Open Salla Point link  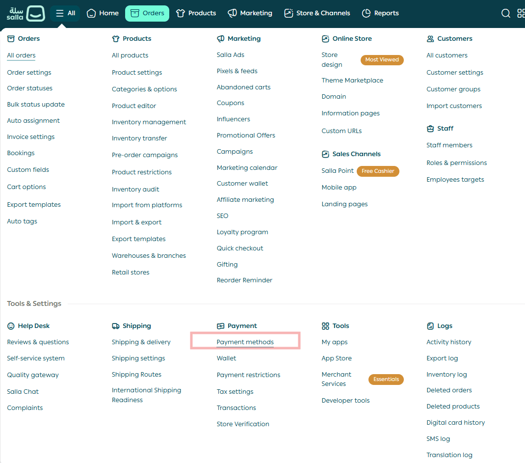[338, 170]
